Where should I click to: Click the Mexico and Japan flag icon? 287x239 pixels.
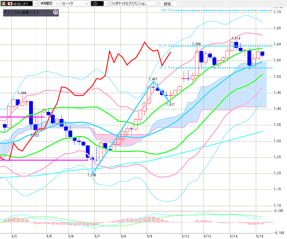coord(7,3)
